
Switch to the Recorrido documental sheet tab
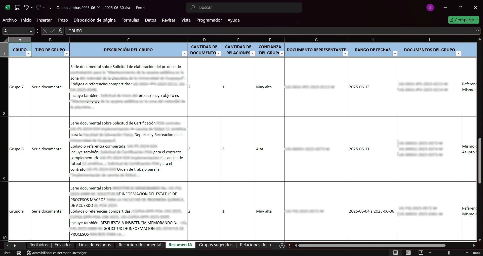140,245
